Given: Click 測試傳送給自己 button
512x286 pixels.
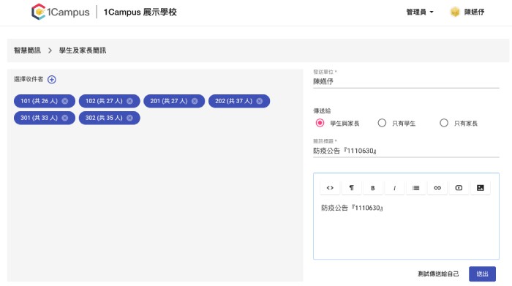Looking at the screenshot, I should pyautogui.click(x=438, y=274).
